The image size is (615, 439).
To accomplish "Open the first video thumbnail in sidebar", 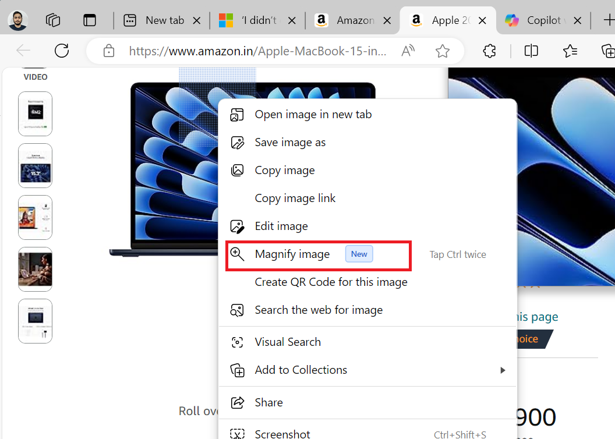I will (x=35, y=114).
